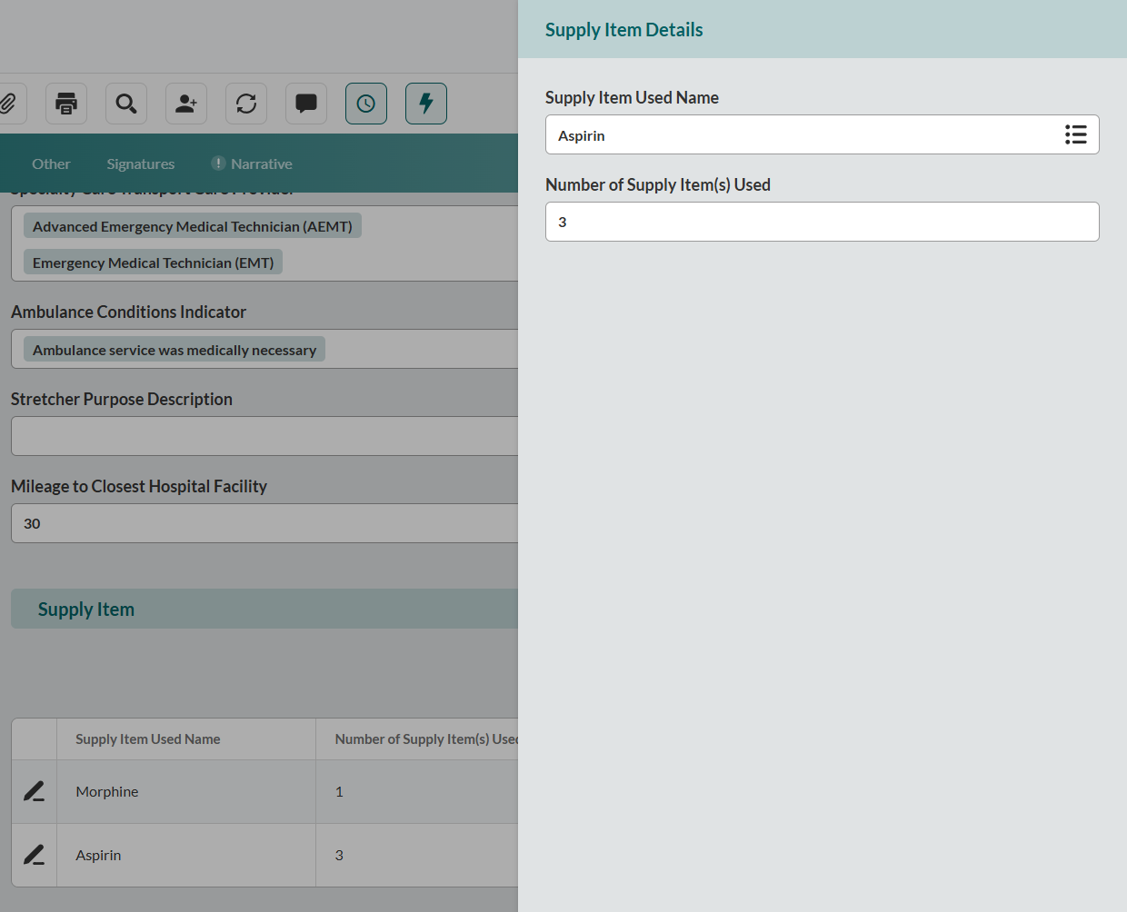1127x912 pixels.
Task: Click the Supply Item Used Name field
Action: click(800, 135)
